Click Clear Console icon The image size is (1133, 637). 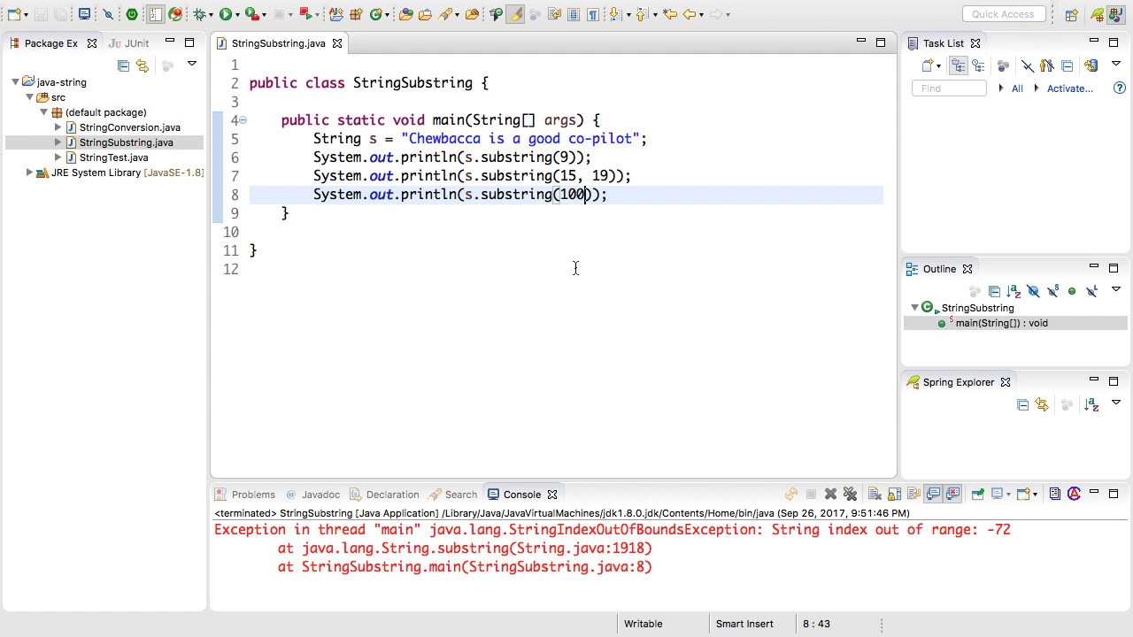point(875,494)
